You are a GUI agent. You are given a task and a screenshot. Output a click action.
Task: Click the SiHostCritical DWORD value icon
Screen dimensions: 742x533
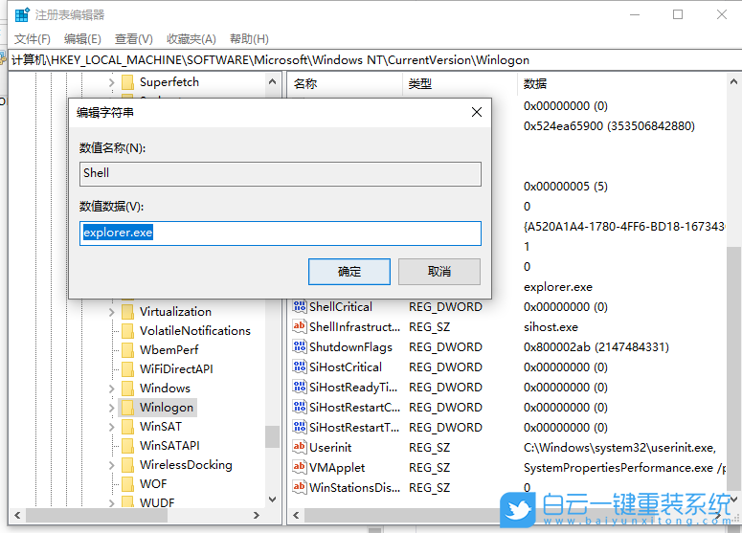[299, 366]
